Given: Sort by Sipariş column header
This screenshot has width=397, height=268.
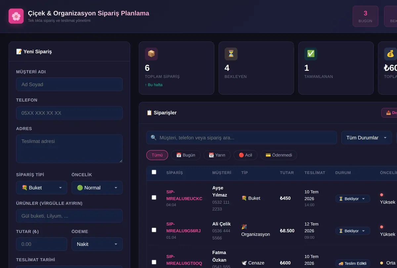Looking at the screenshot, I should pos(175,172).
